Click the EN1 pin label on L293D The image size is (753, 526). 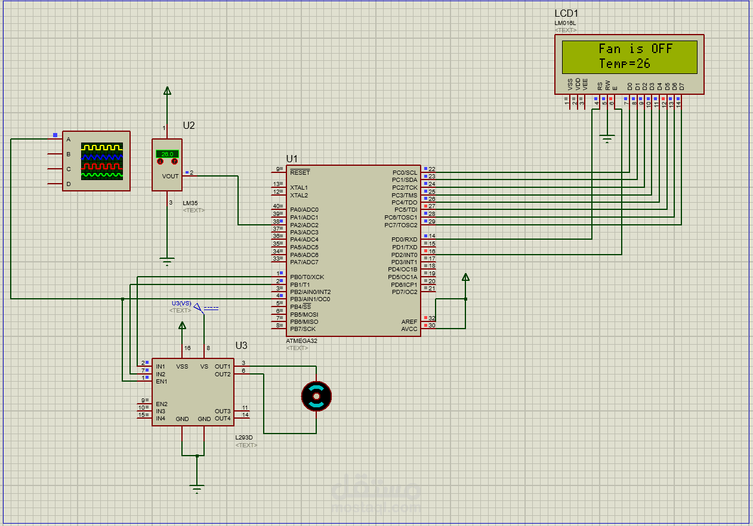(161, 382)
